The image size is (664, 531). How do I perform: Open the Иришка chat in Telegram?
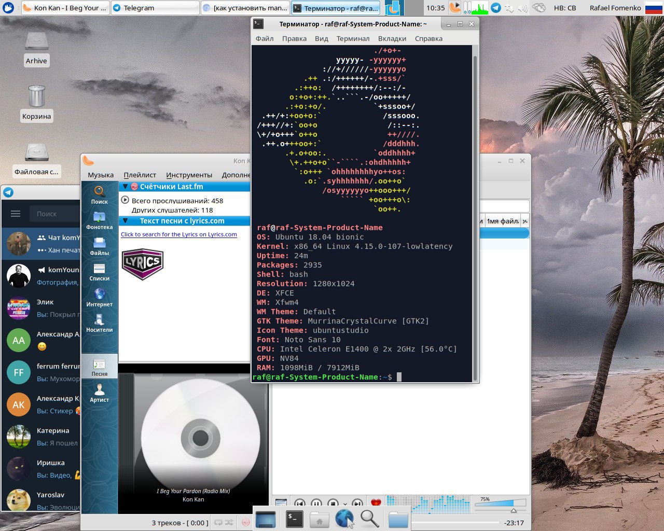[x=41, y=469]
